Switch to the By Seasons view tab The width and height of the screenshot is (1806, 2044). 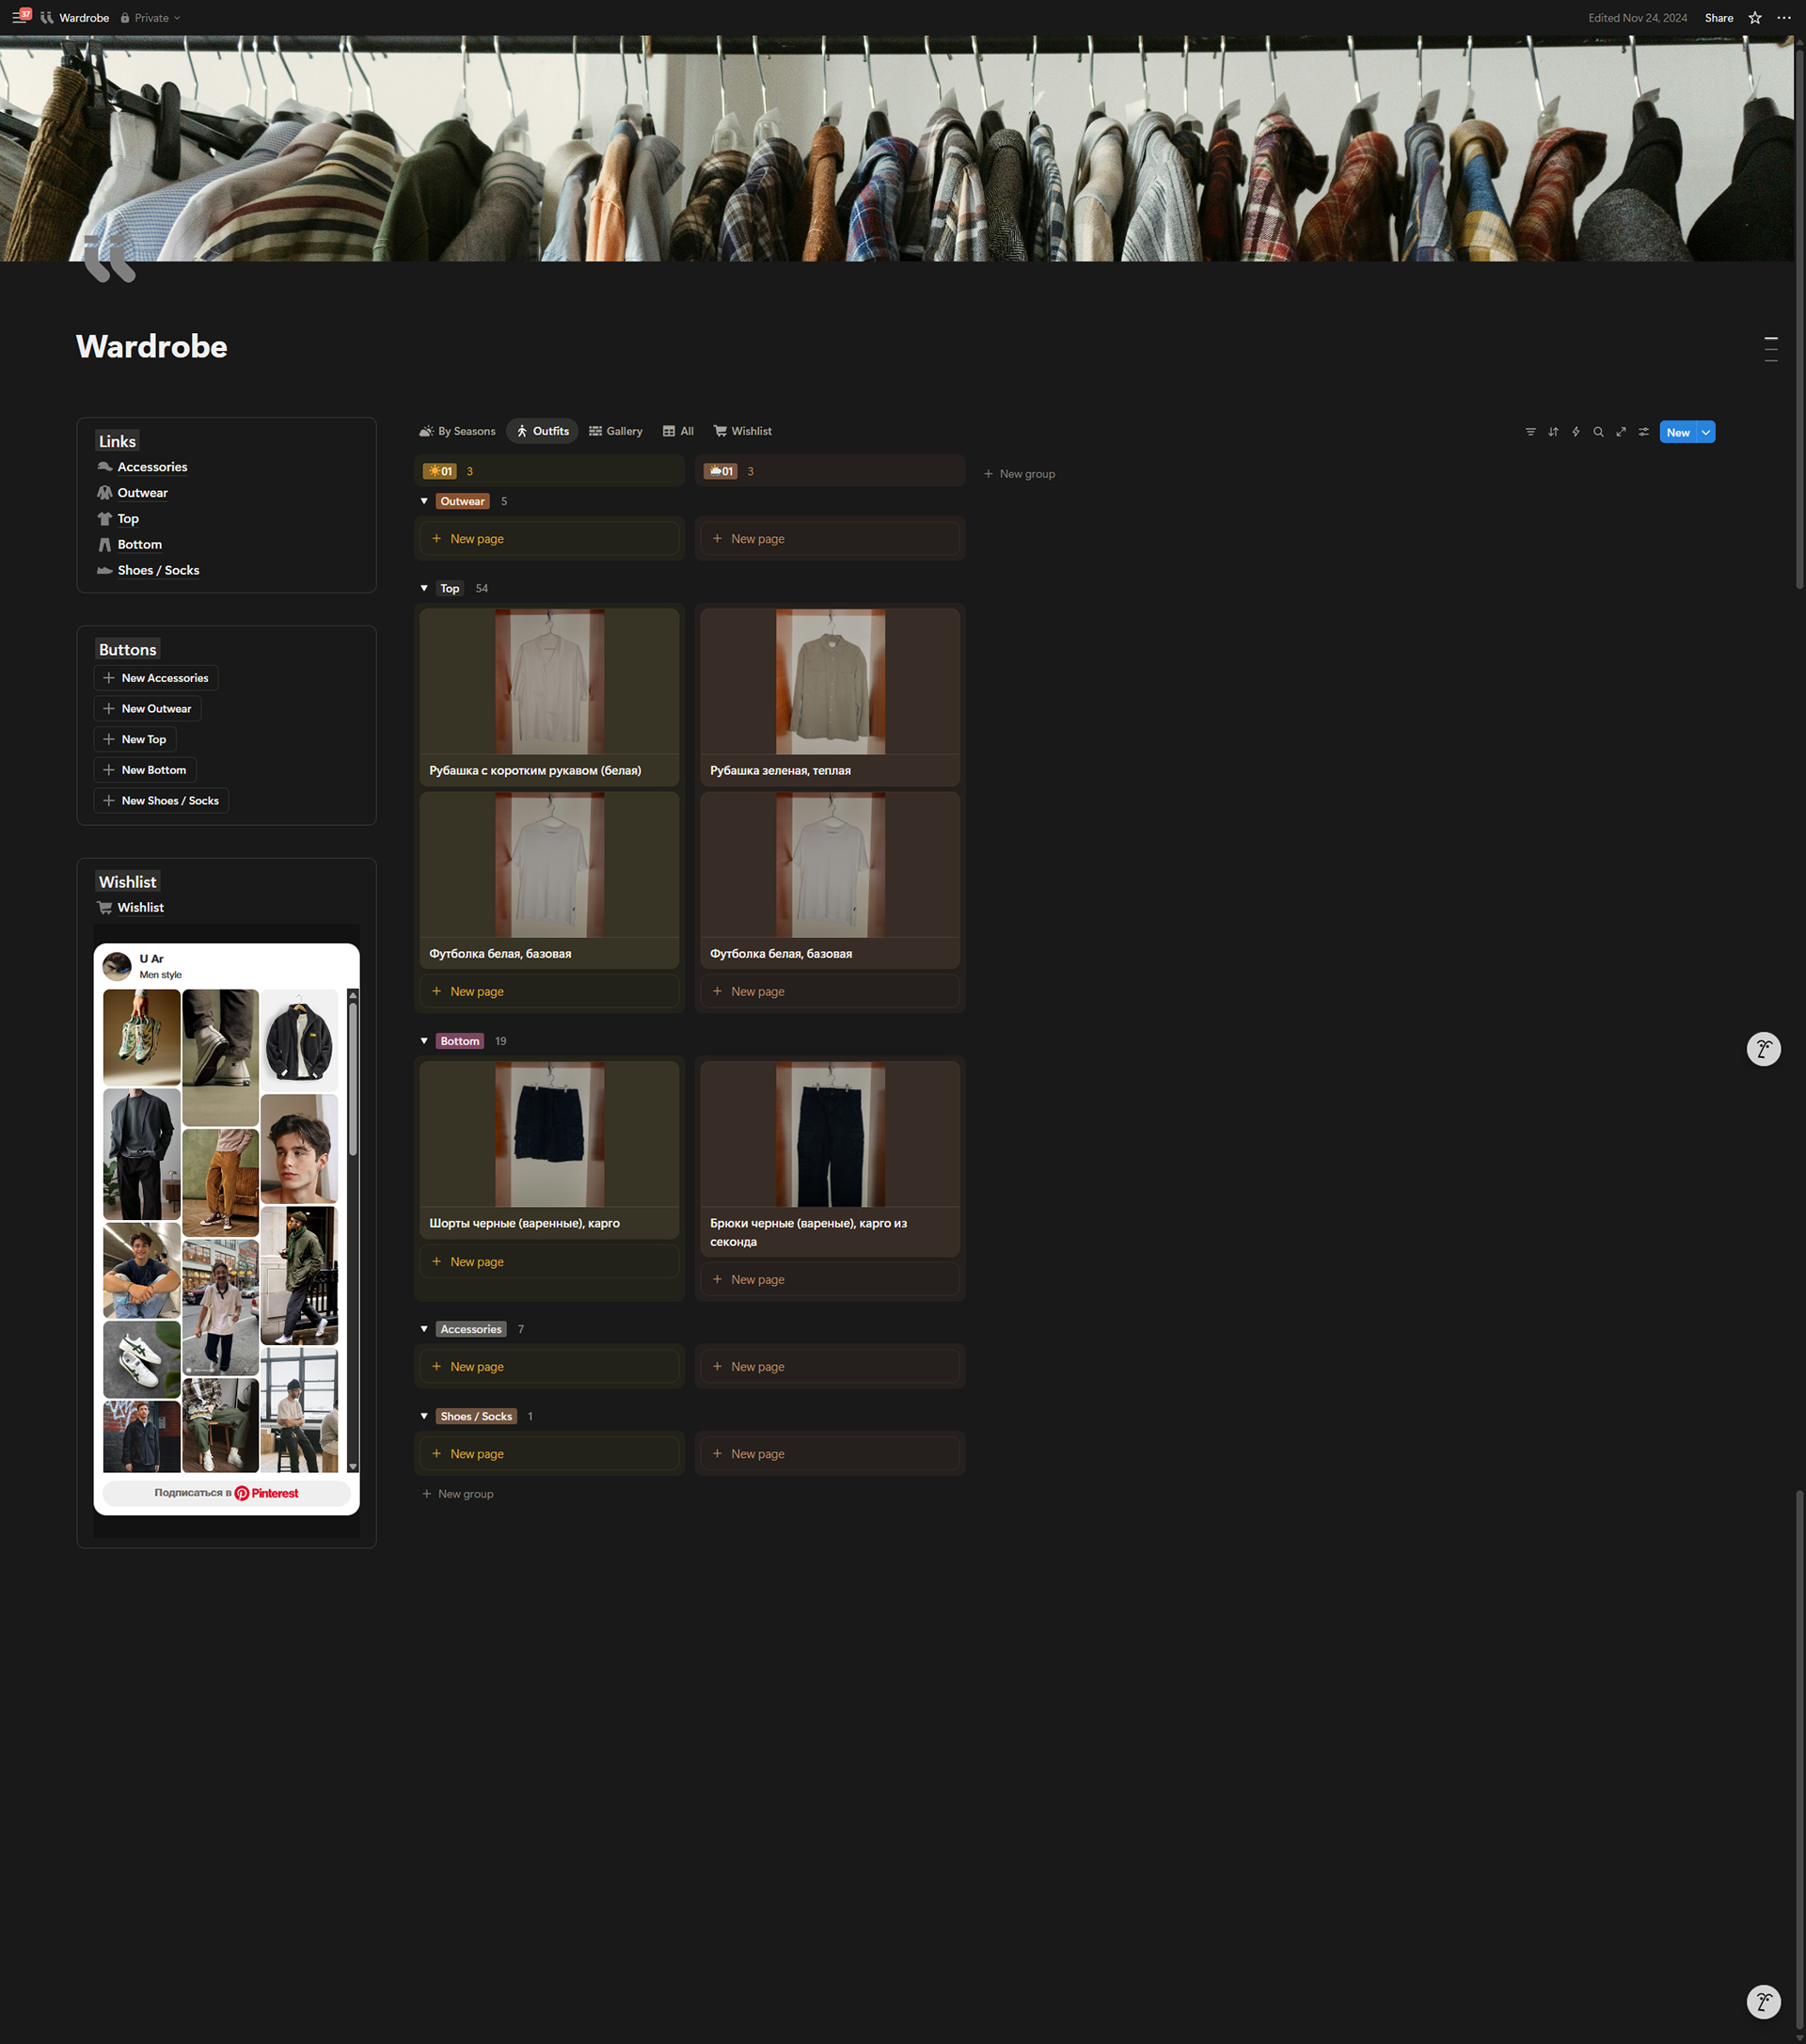(x=457, y=431)
